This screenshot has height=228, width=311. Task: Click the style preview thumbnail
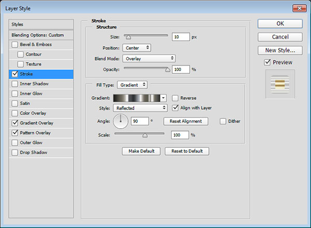coord(280,84)
